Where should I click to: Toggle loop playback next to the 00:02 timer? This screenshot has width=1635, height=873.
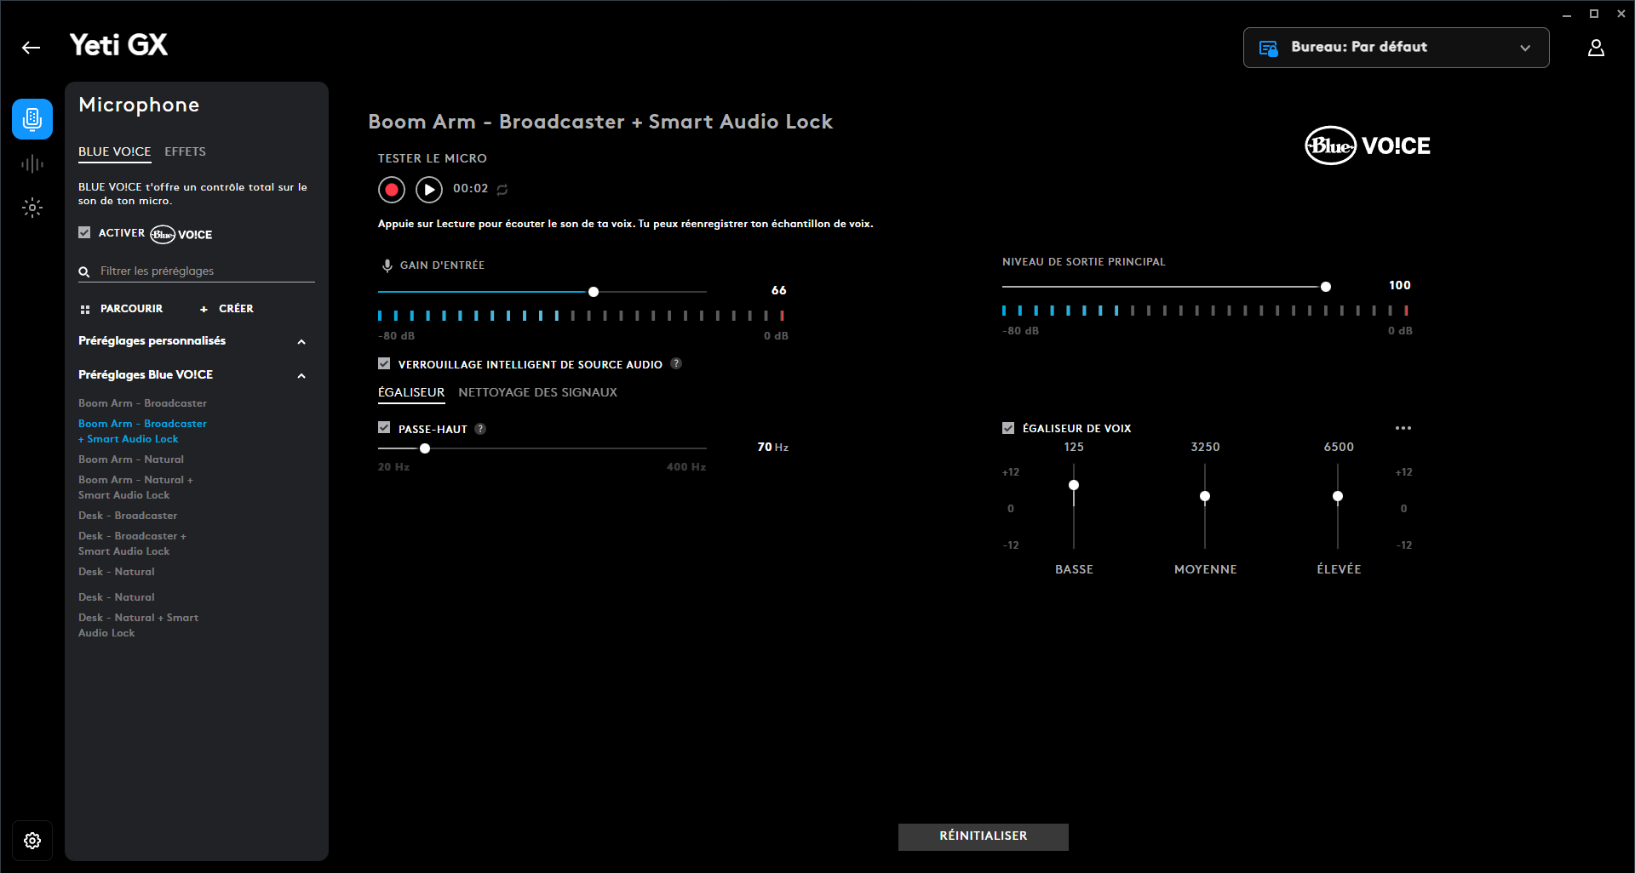pyautogui.click(x=502, y=190)
